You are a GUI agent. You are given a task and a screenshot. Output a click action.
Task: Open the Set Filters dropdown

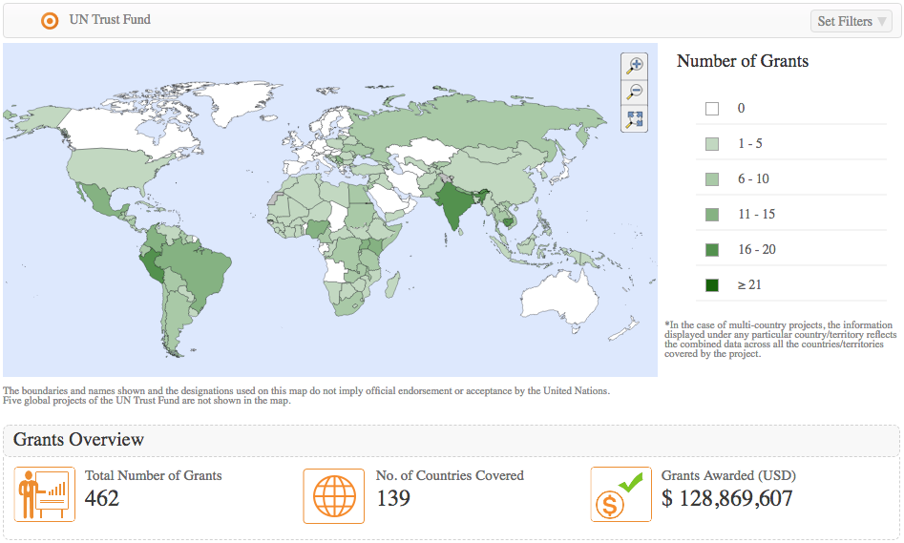coord(851,21)
